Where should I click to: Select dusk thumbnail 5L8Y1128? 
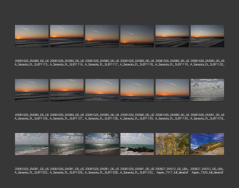102,90
